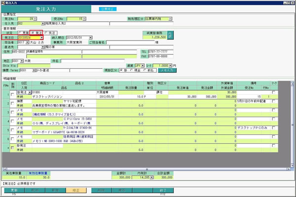
Task: Click the TEL input field
Action: click(x=160, y=51)
